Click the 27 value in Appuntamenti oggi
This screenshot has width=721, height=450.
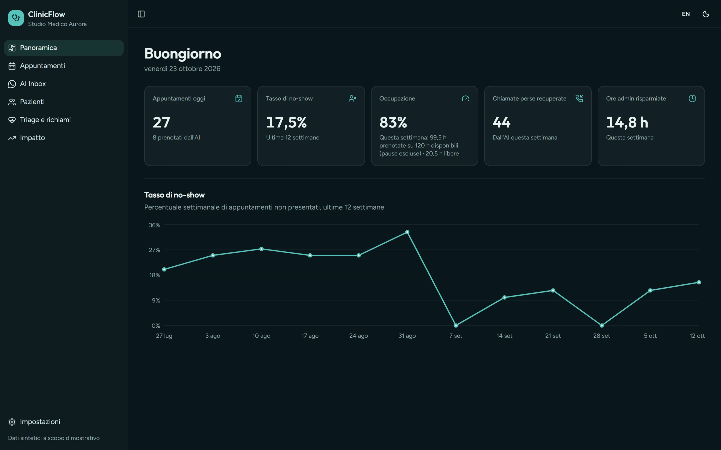161,122
